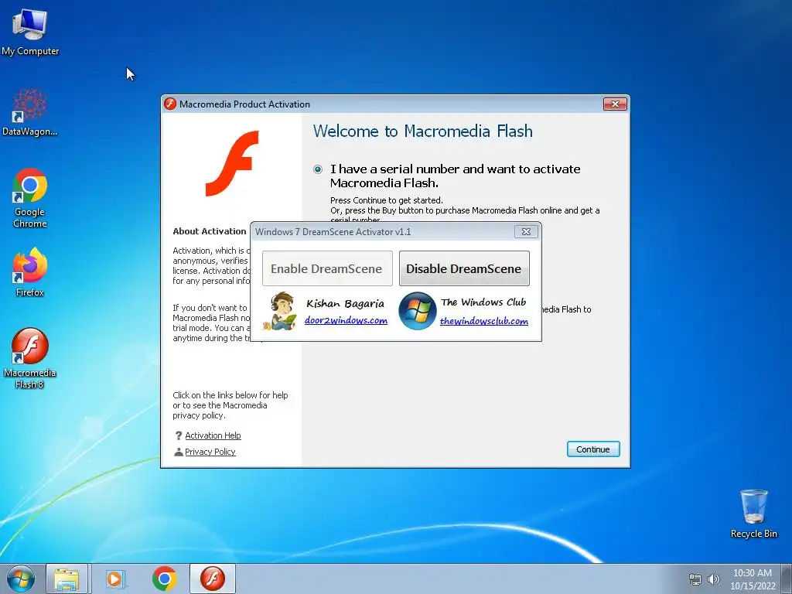Viewport: 792px width, 594px height.
Task: Click Continue in the activation window
Action: [593, 449]
